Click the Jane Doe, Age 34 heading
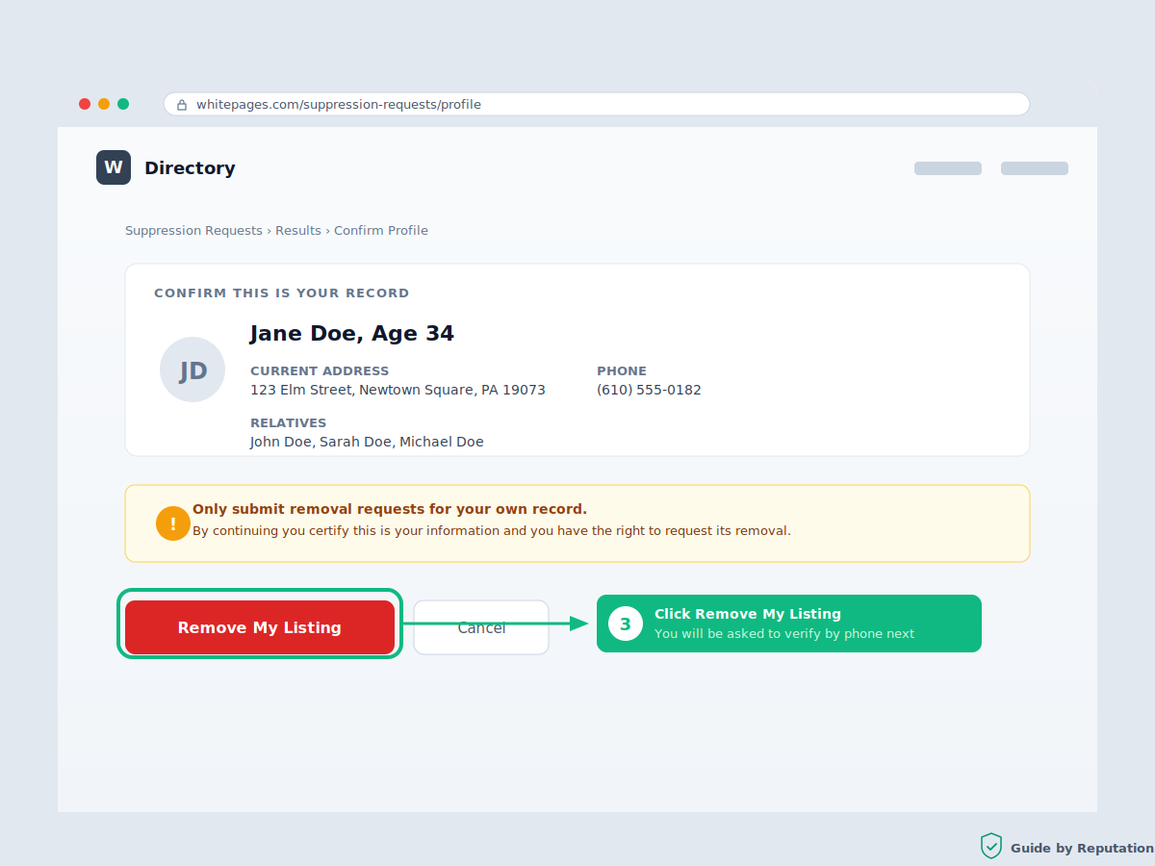The height and width of the screenshot is (866, 1155). pos(352,334)
